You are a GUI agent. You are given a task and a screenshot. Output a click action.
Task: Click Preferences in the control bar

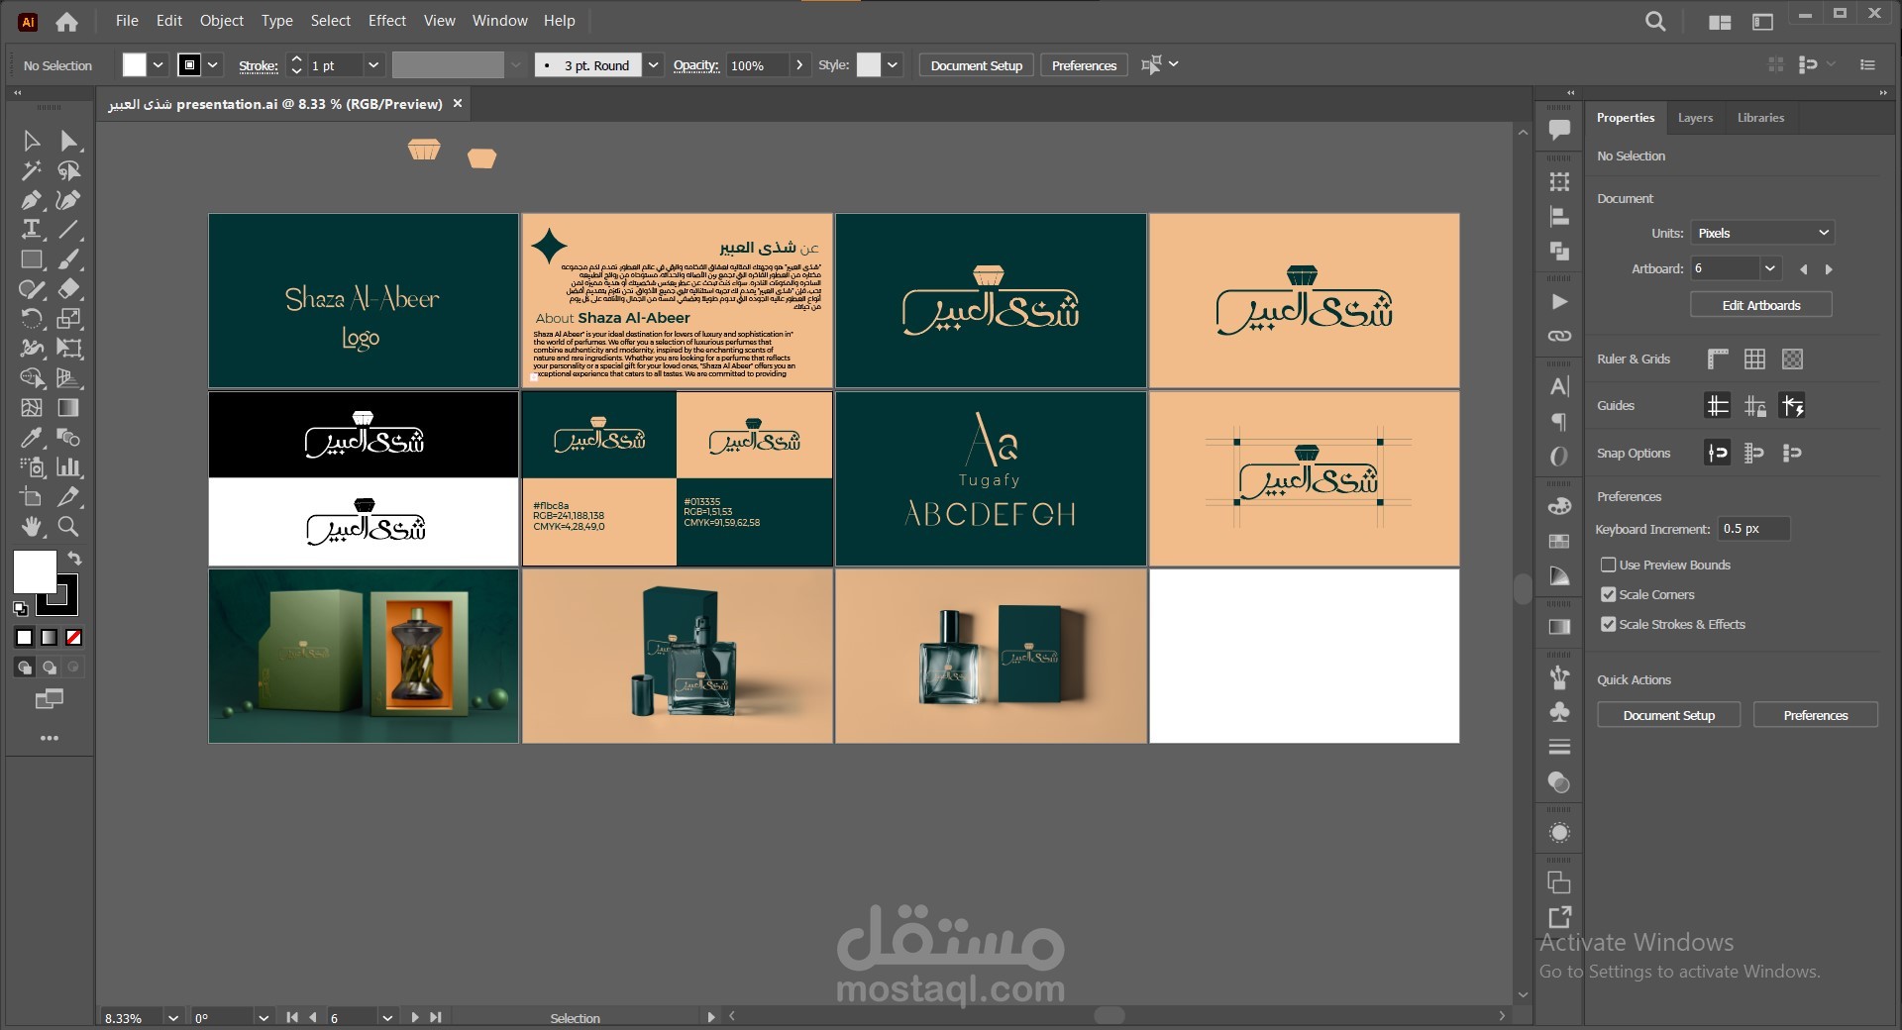(x=1084, y=65)
